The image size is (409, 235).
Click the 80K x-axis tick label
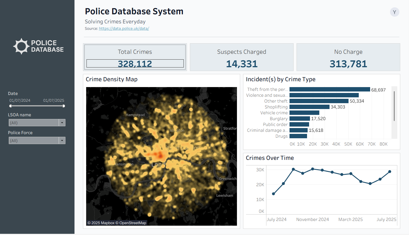(383, 144)
